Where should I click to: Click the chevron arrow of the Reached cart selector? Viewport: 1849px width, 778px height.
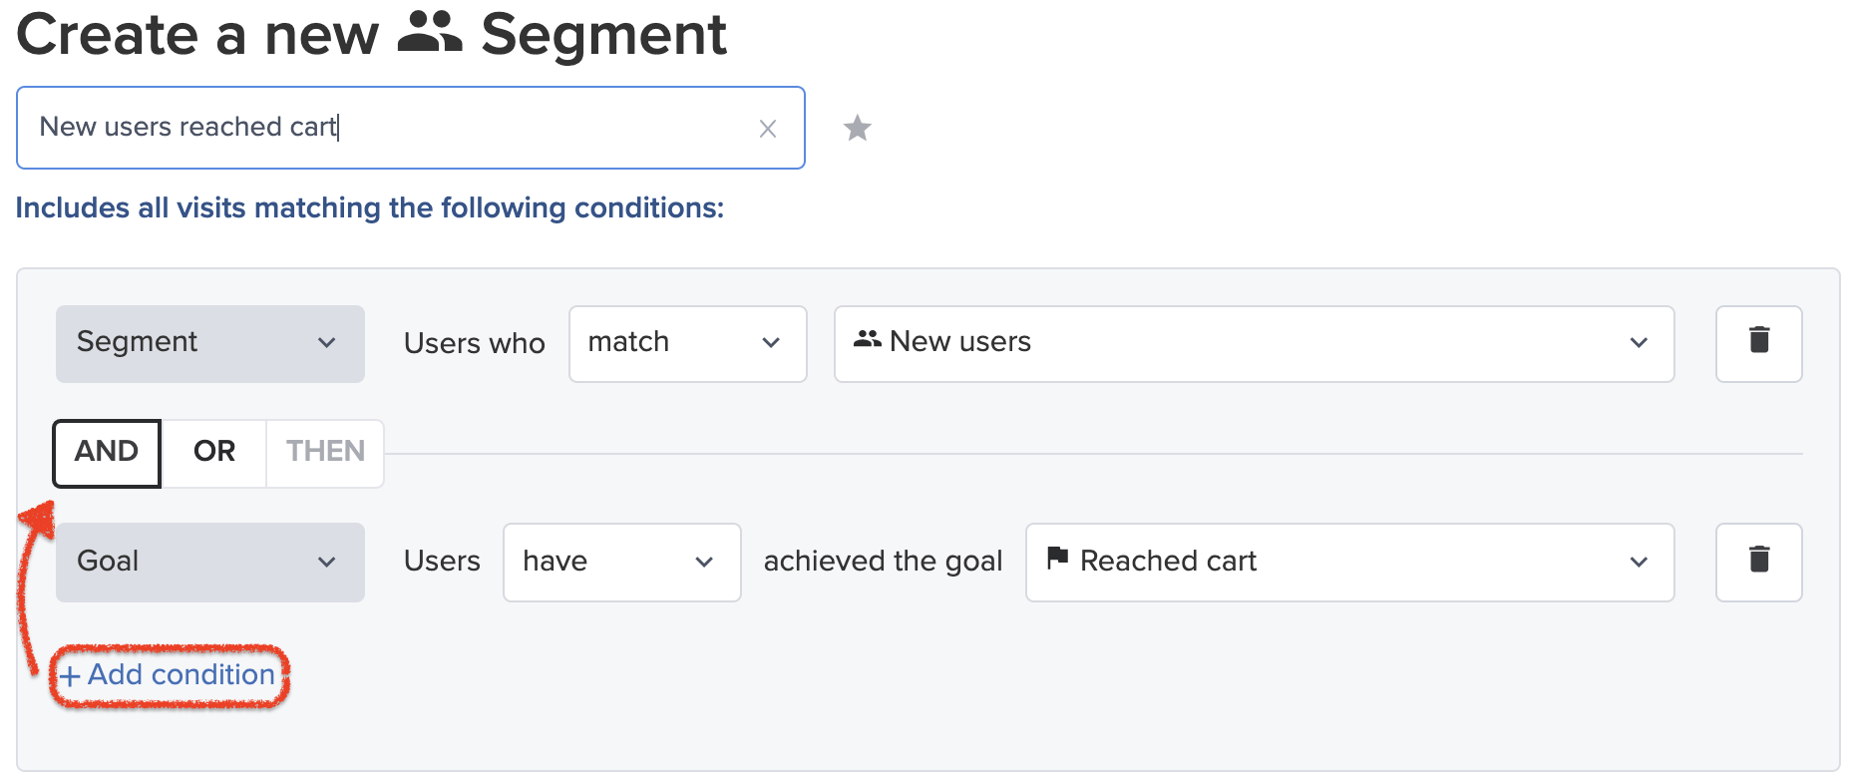point(1639,563)
